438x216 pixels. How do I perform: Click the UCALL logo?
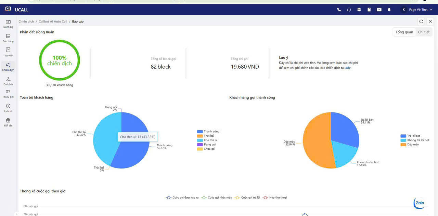point(17,10)
